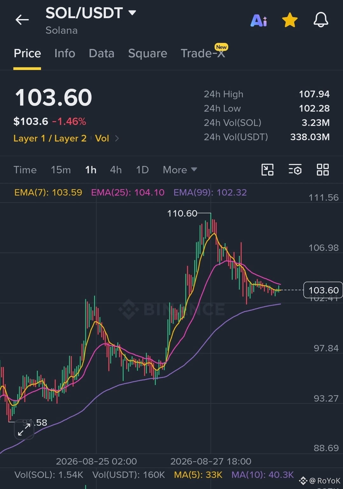Tap the 97.84 price axis label

click(326, 348)
